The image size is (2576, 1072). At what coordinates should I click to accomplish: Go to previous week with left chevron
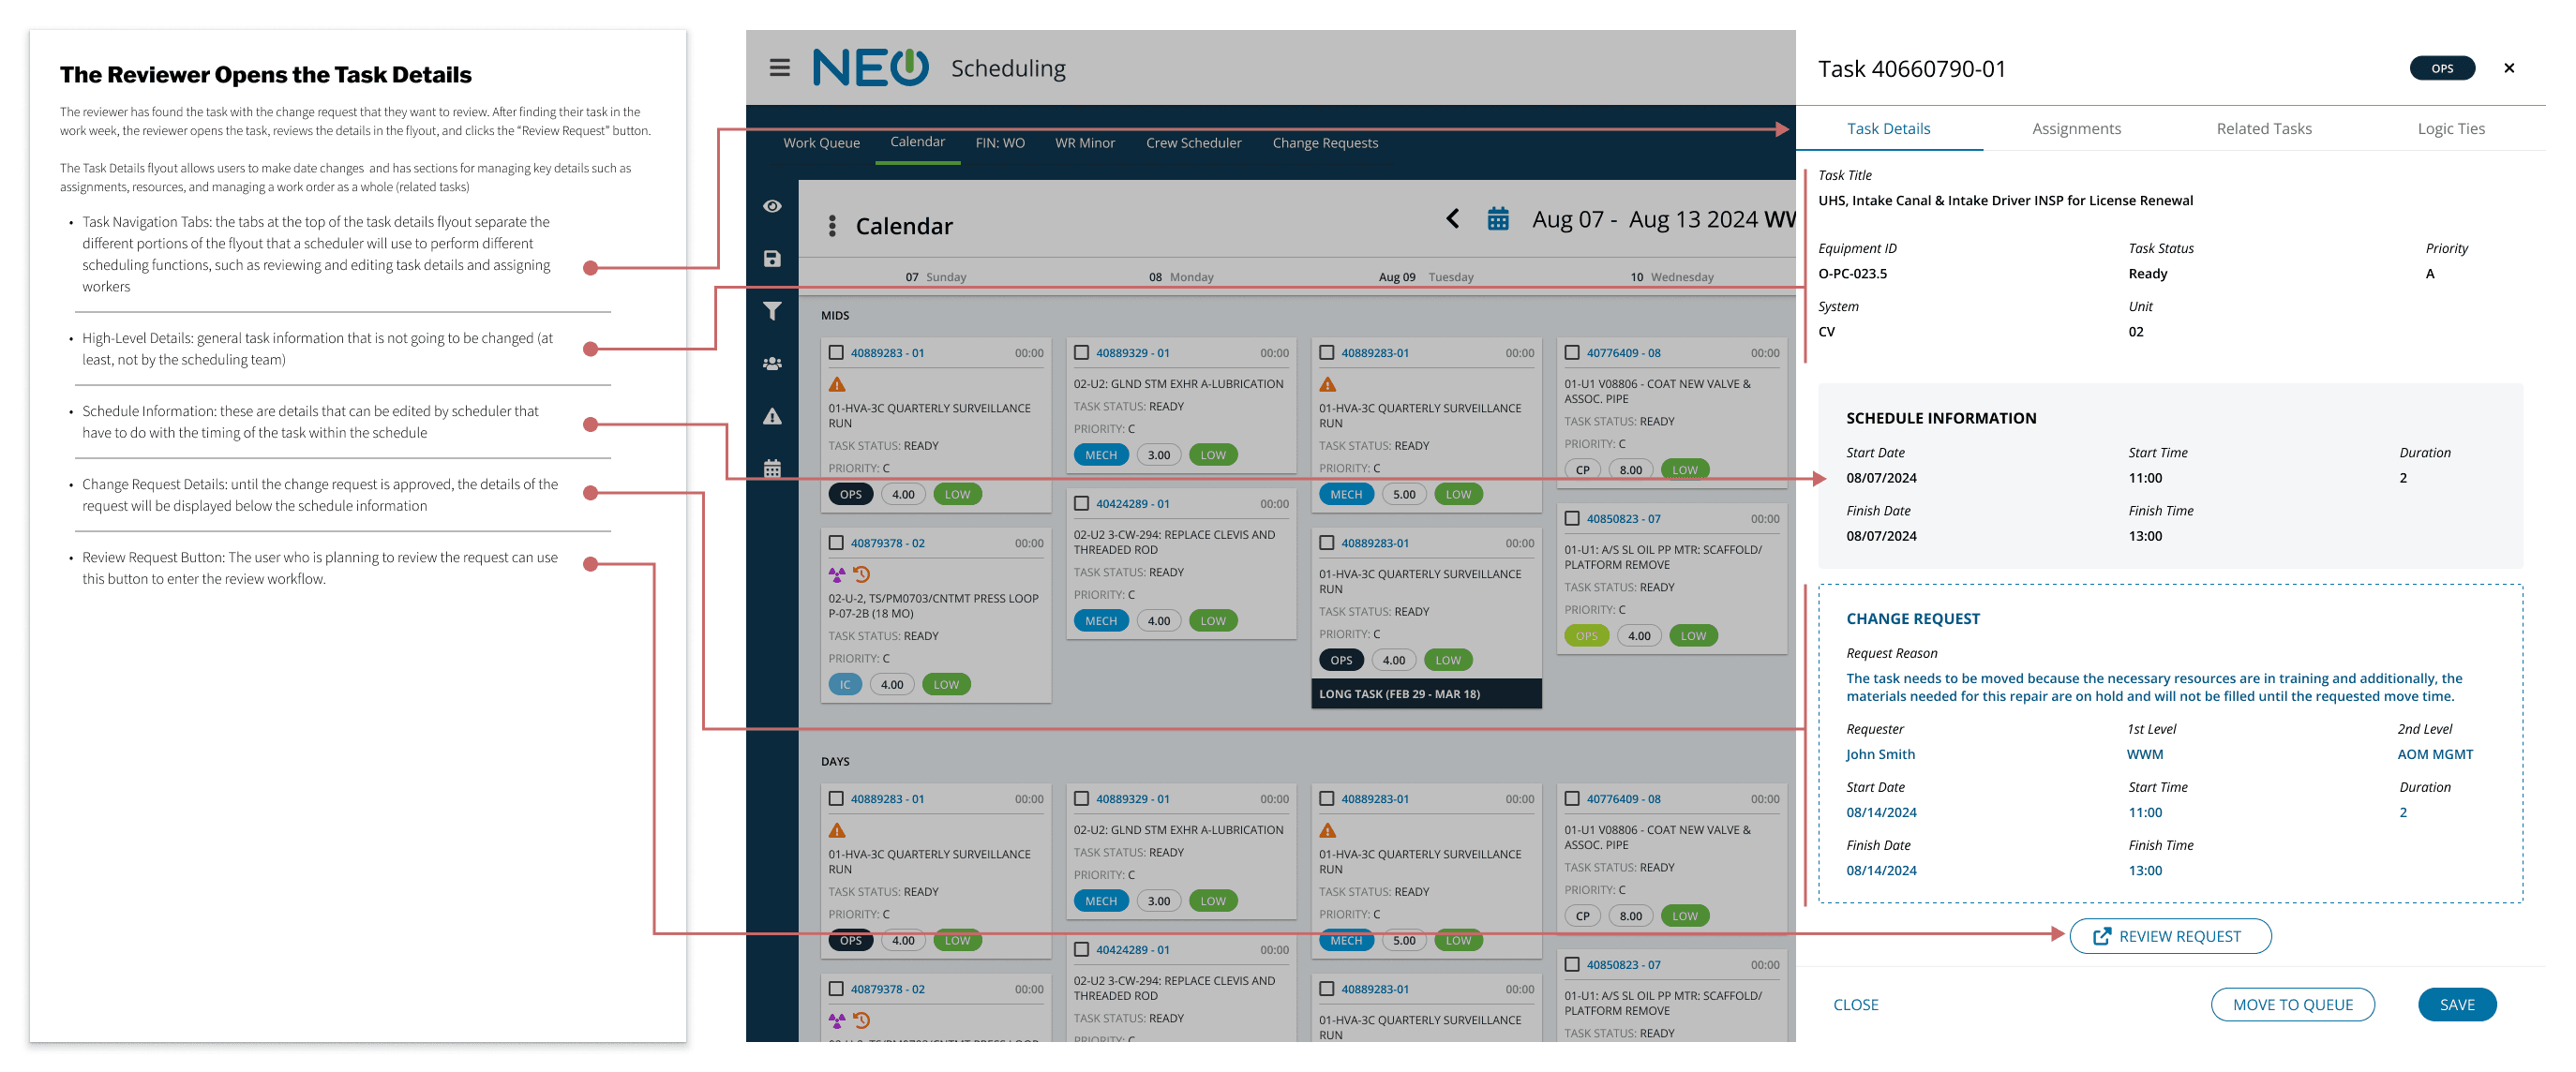coord(1453,219)
